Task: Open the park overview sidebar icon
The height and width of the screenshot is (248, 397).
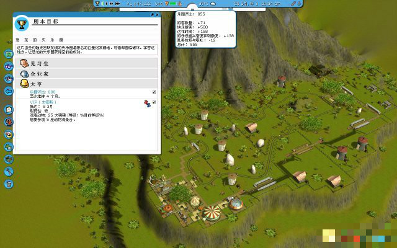Action: point(9,110)
